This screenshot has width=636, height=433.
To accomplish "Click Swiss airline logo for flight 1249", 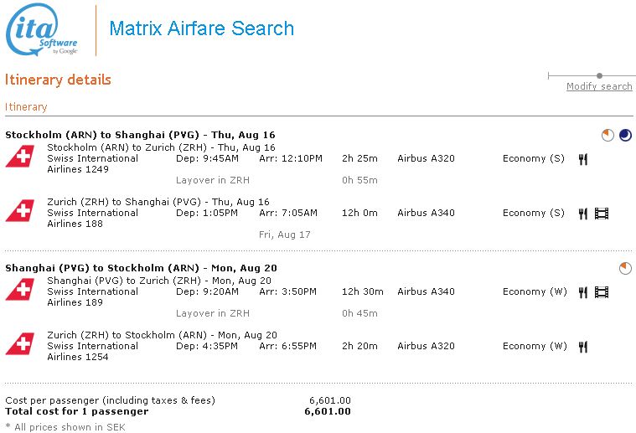I will point(18,157).
